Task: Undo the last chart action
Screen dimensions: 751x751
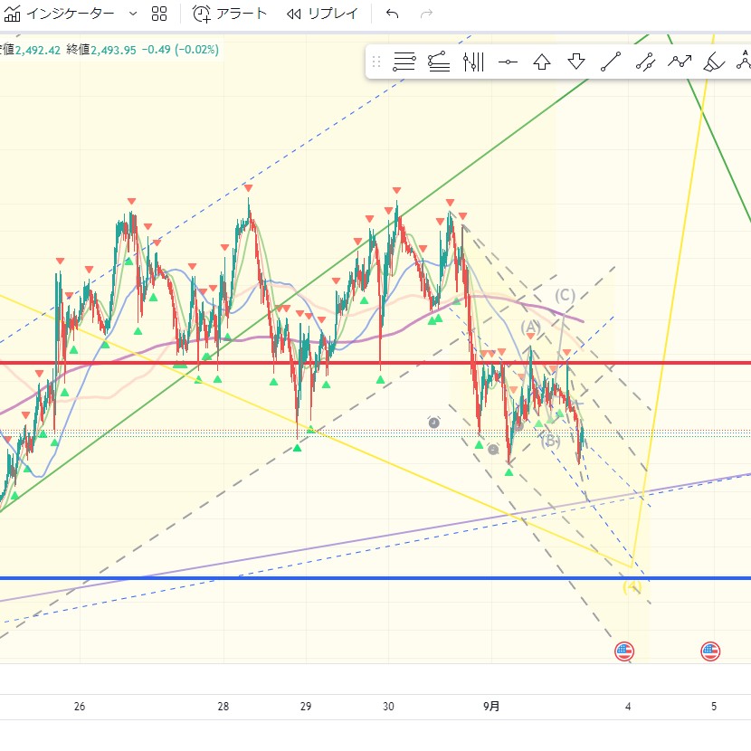Action: [392, 14]
